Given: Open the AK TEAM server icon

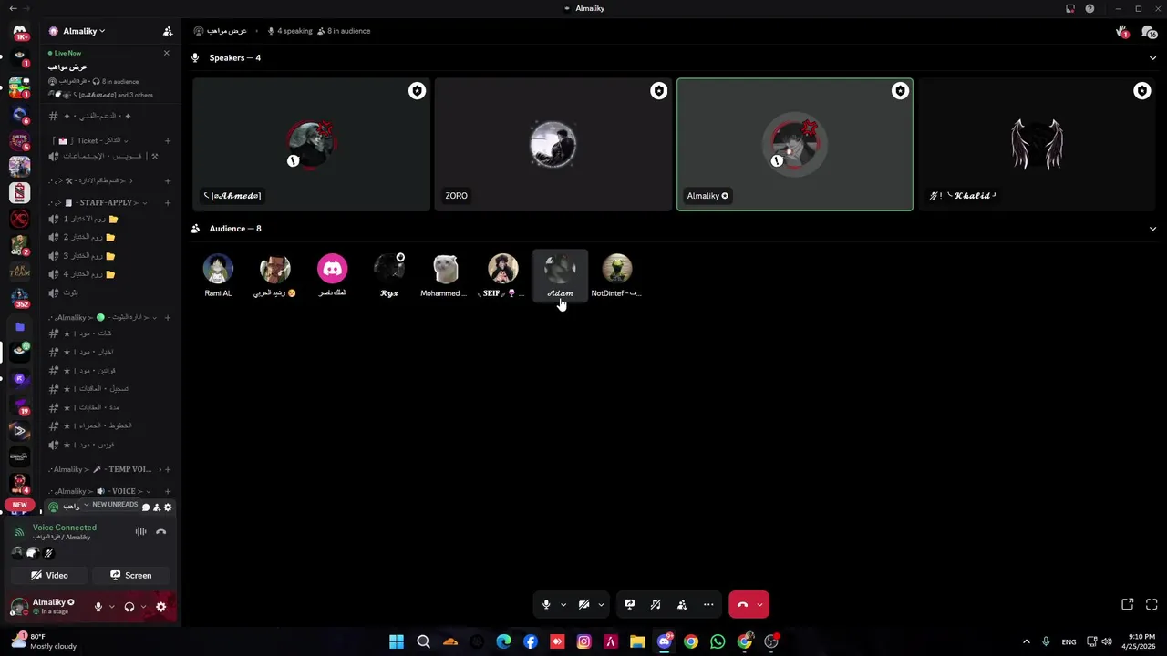Looking at the screenshot, I should pyautogui.click(x=19, y=272).
